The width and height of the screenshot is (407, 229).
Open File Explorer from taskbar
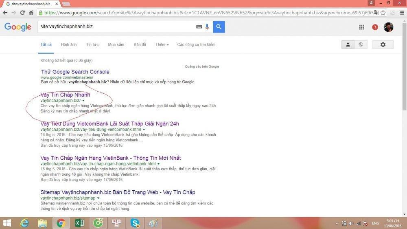click(x=43, y=223)
